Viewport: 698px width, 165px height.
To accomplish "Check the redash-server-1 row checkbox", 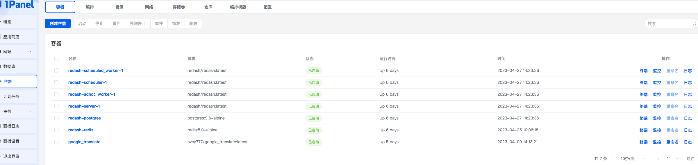I will click(x=56, y=106).
